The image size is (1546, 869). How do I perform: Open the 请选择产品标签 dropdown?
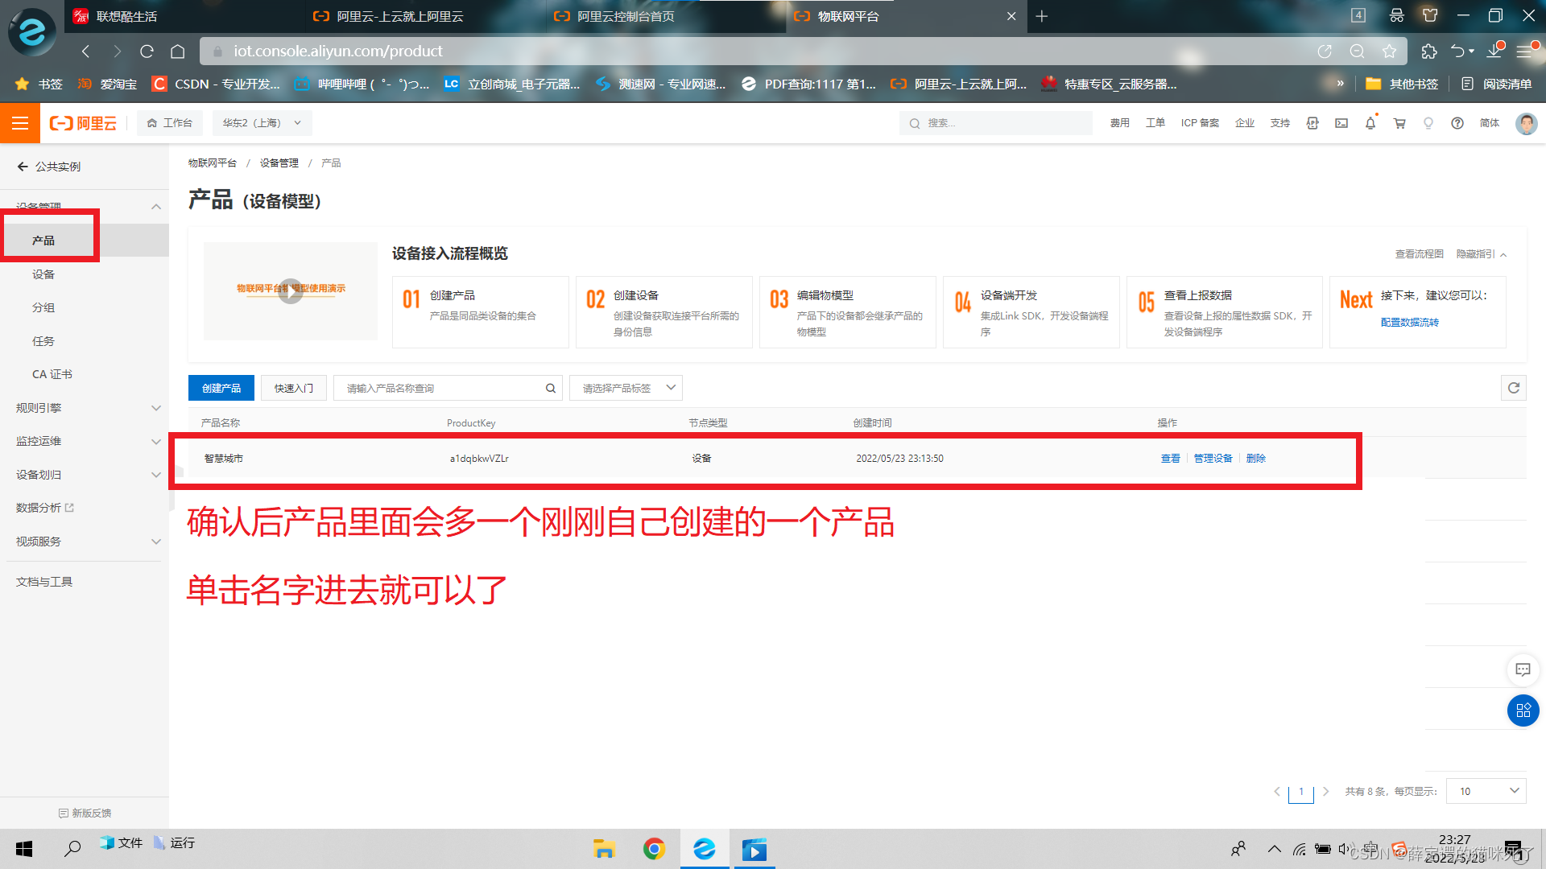(626, 388)
